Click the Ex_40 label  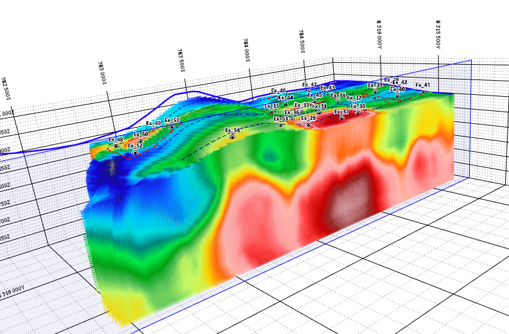tap(398, 89)
